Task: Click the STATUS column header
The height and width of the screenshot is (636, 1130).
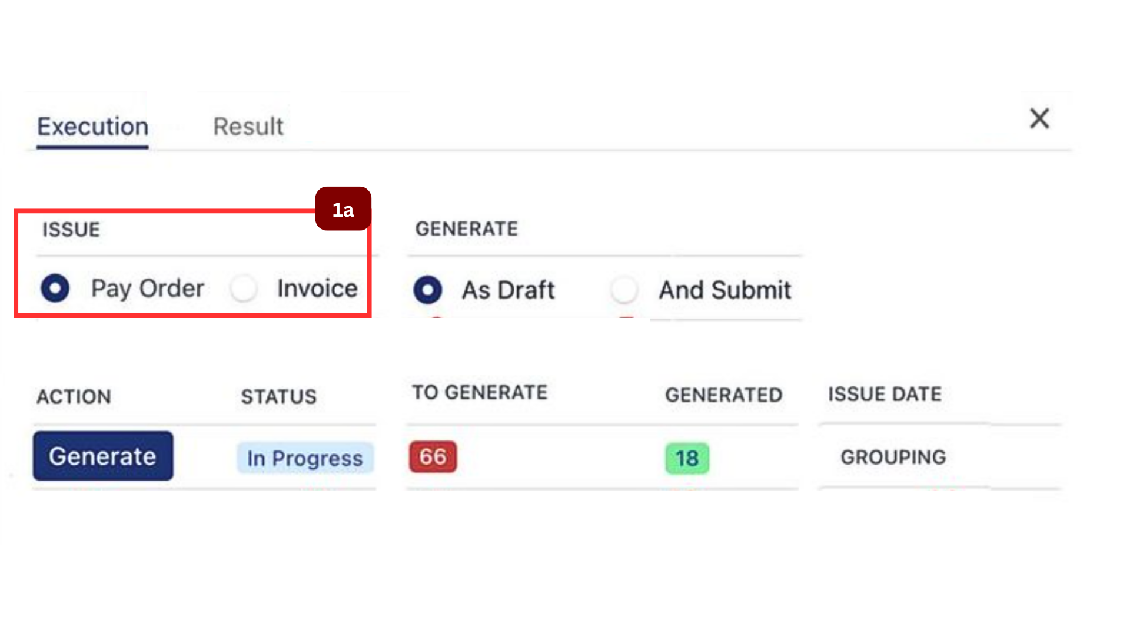Action: tap(278, 396)
